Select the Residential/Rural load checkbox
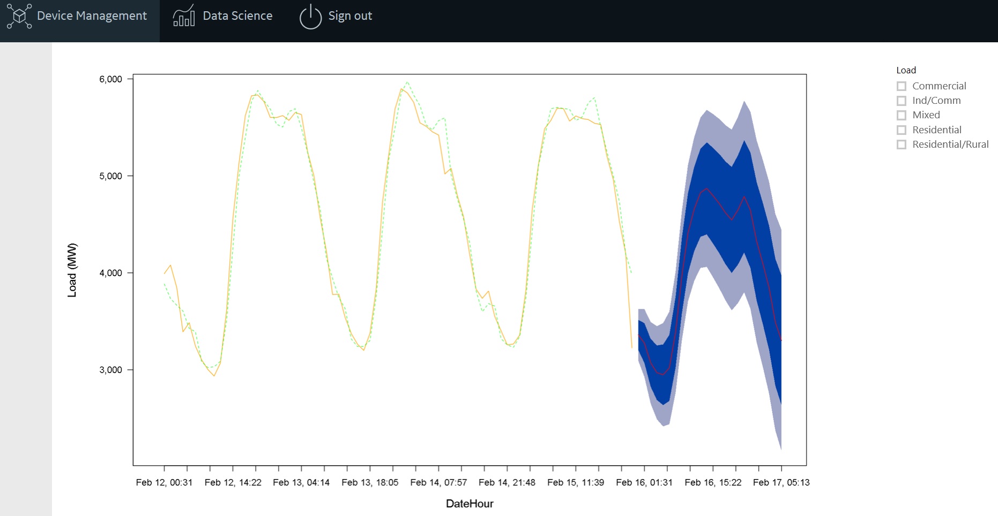Image resolution: width=998 pixels, height=516 pixels. tap(902, 145)
